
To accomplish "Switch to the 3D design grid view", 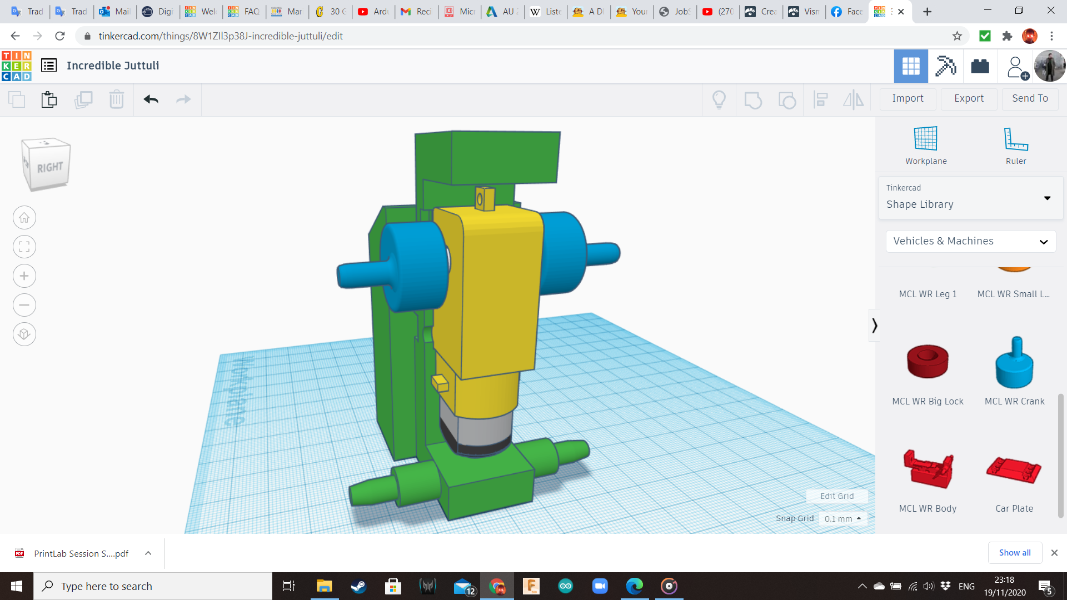I will click(911, 66).
